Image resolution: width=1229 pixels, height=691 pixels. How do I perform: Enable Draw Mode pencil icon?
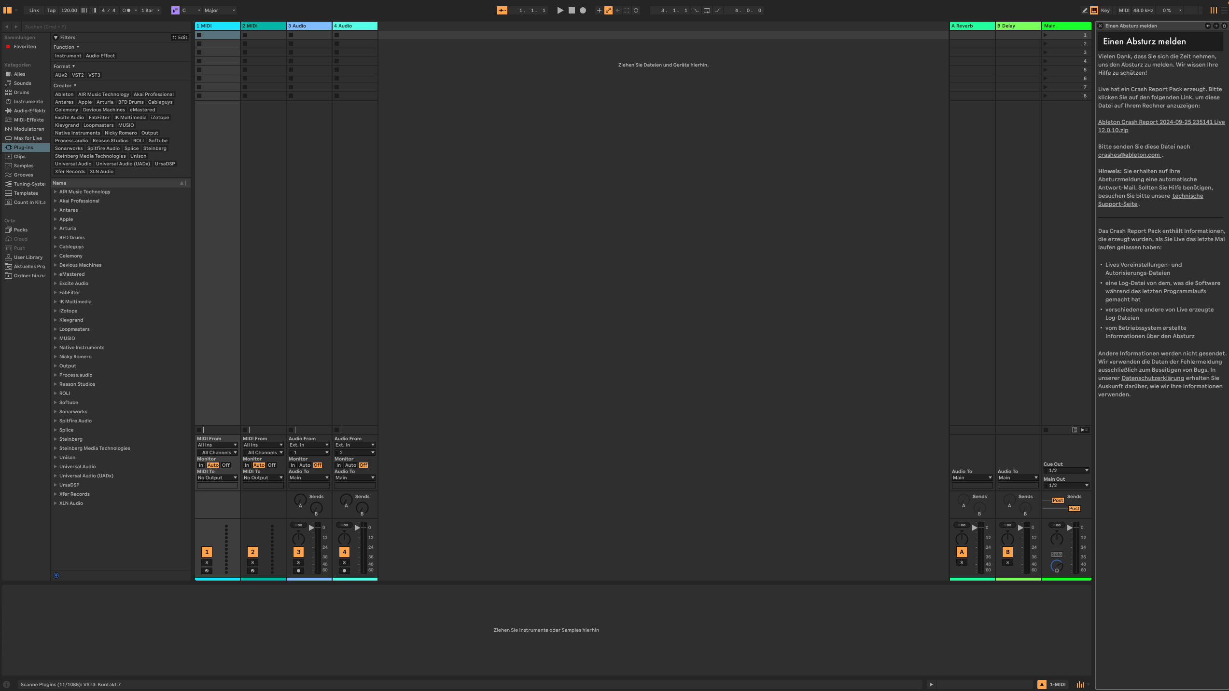click(x=1085, y=10)
